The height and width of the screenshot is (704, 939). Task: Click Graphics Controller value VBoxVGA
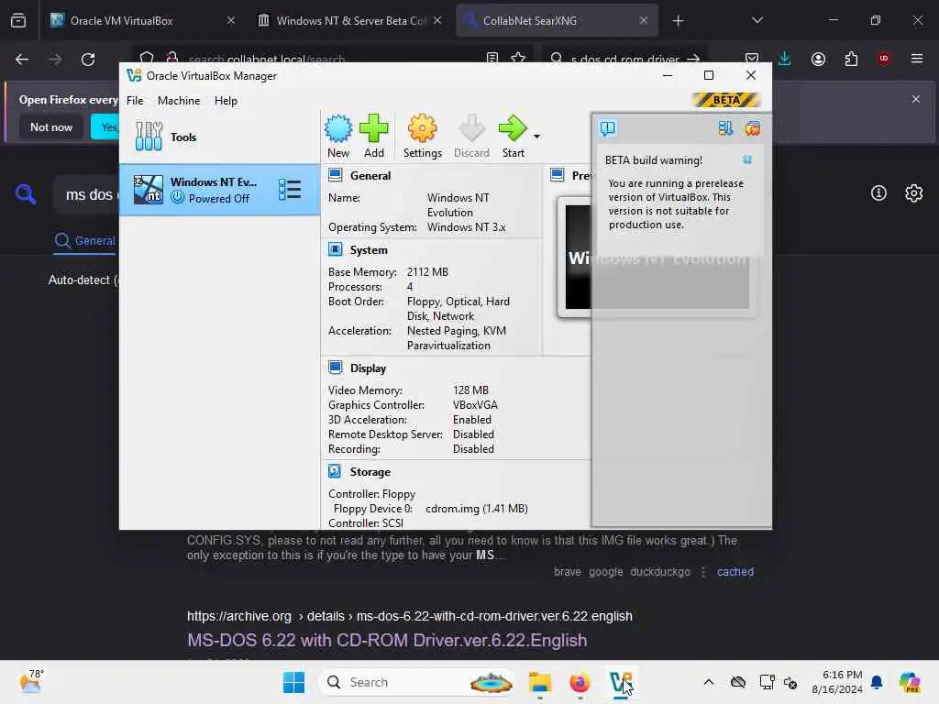[476, 404]
